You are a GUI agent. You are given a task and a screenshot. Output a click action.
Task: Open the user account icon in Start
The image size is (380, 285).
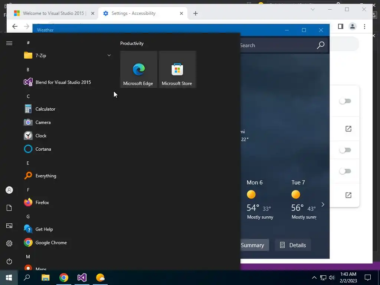coord(9,190)
